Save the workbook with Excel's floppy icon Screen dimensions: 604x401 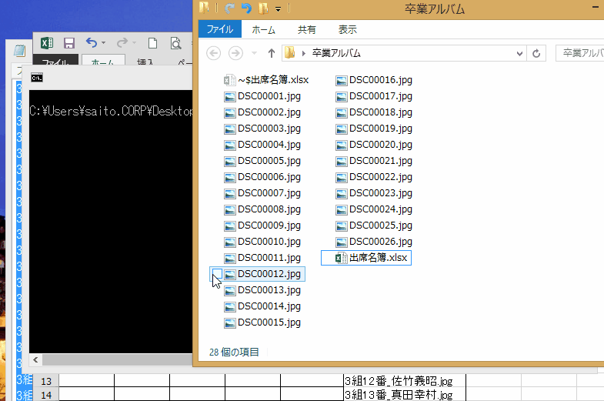(69, 43)
